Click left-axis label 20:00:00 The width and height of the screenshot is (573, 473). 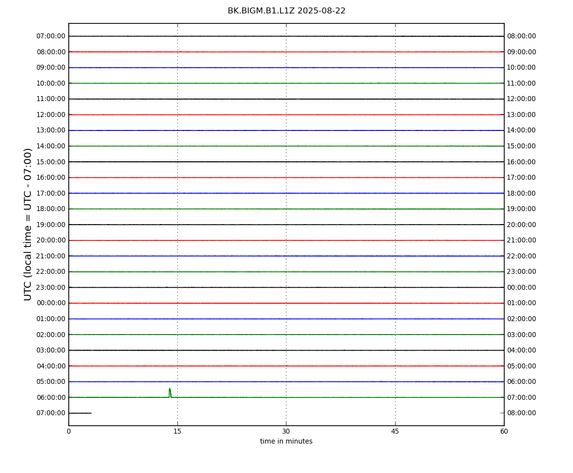click(x=51, y=240)
